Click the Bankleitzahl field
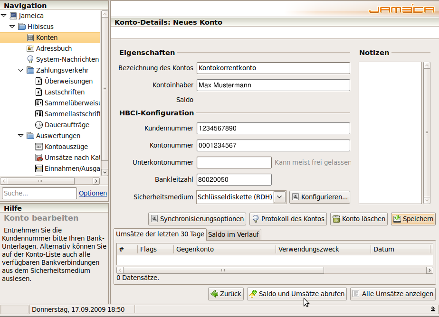 click(234, 179)
